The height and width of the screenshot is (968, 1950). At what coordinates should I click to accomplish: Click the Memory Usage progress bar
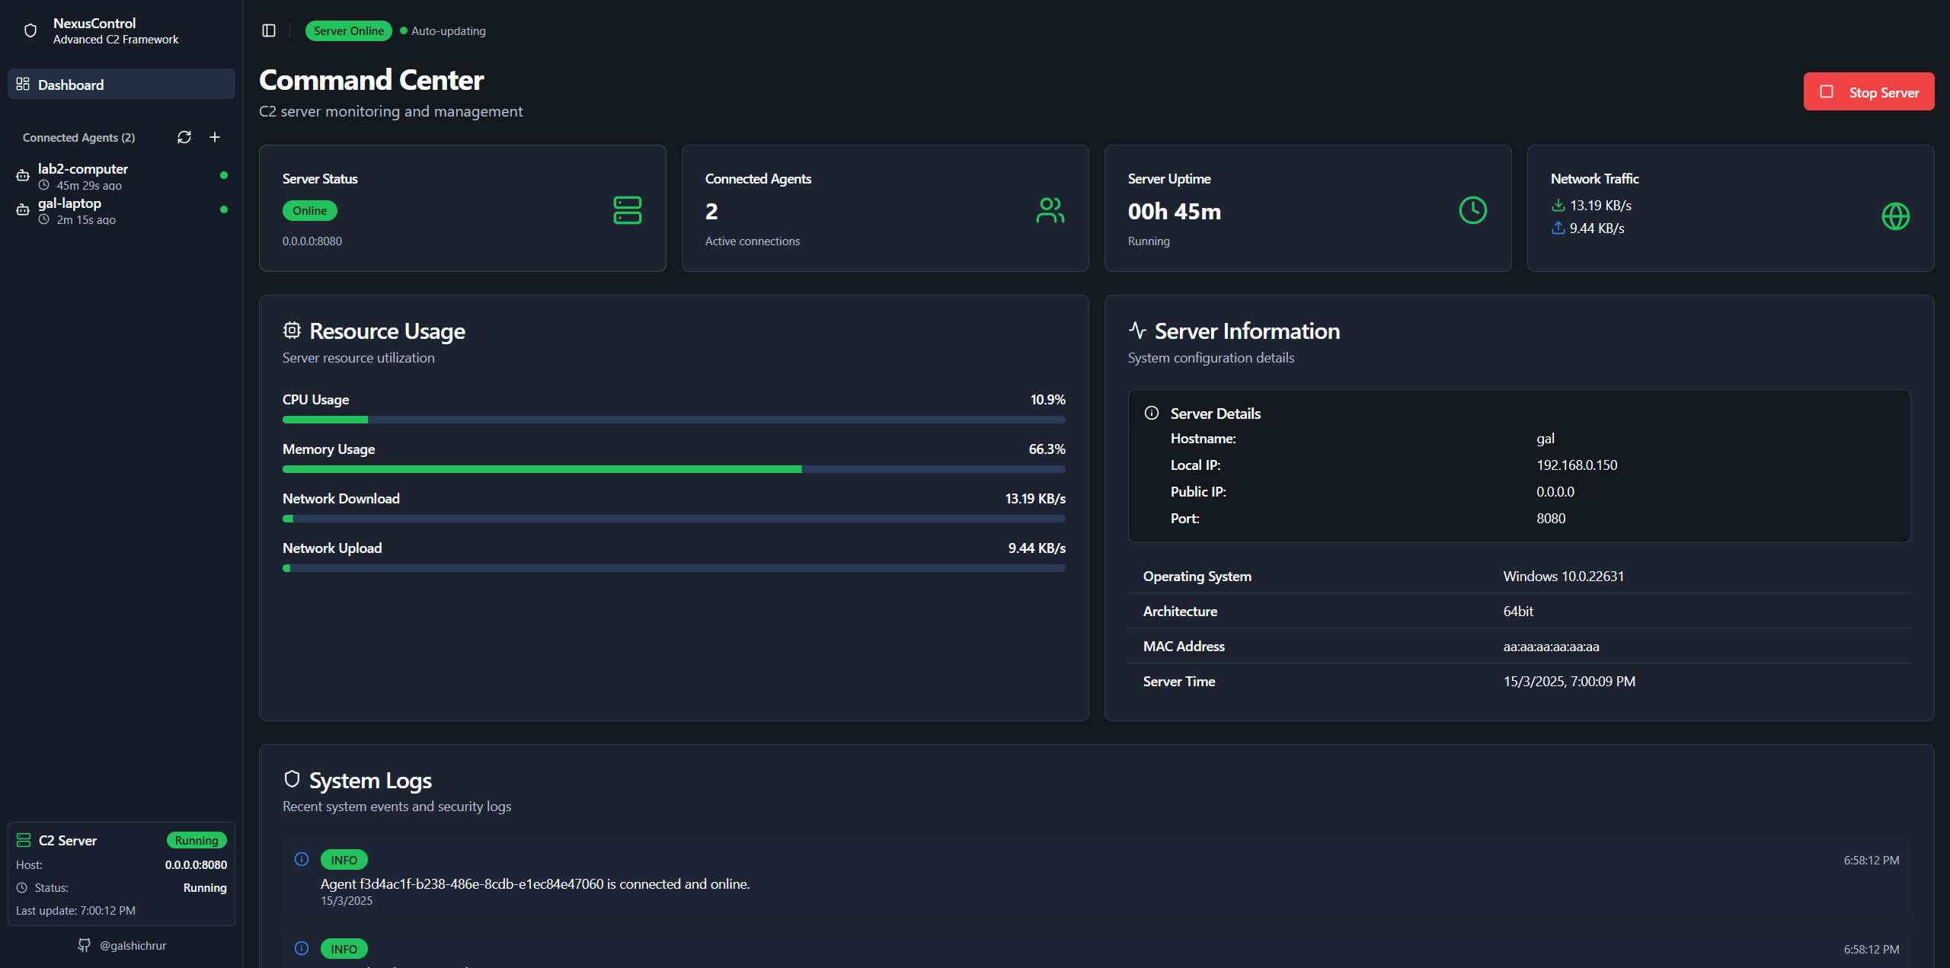point(673,469)
